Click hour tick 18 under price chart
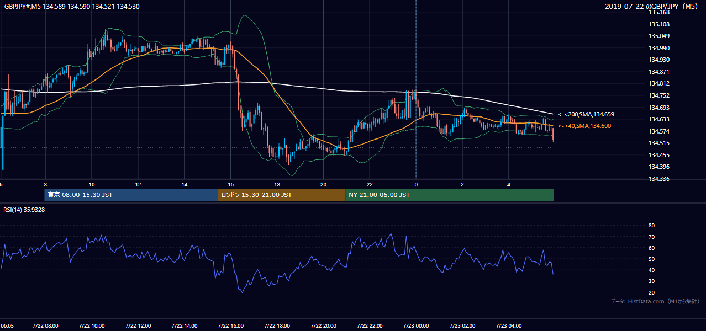Viewport: 706px width, 331px height. 277,185
